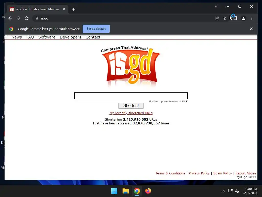The width and height of the screenshot is (262, 197).
Task: Open the Chrome profile menu
Action: (244, 18)
